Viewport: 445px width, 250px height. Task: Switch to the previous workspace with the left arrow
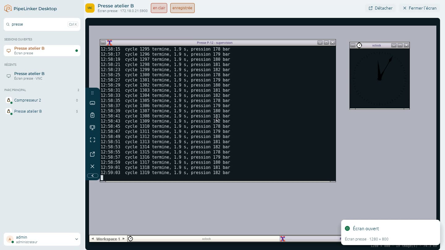[x=92, y=239]
